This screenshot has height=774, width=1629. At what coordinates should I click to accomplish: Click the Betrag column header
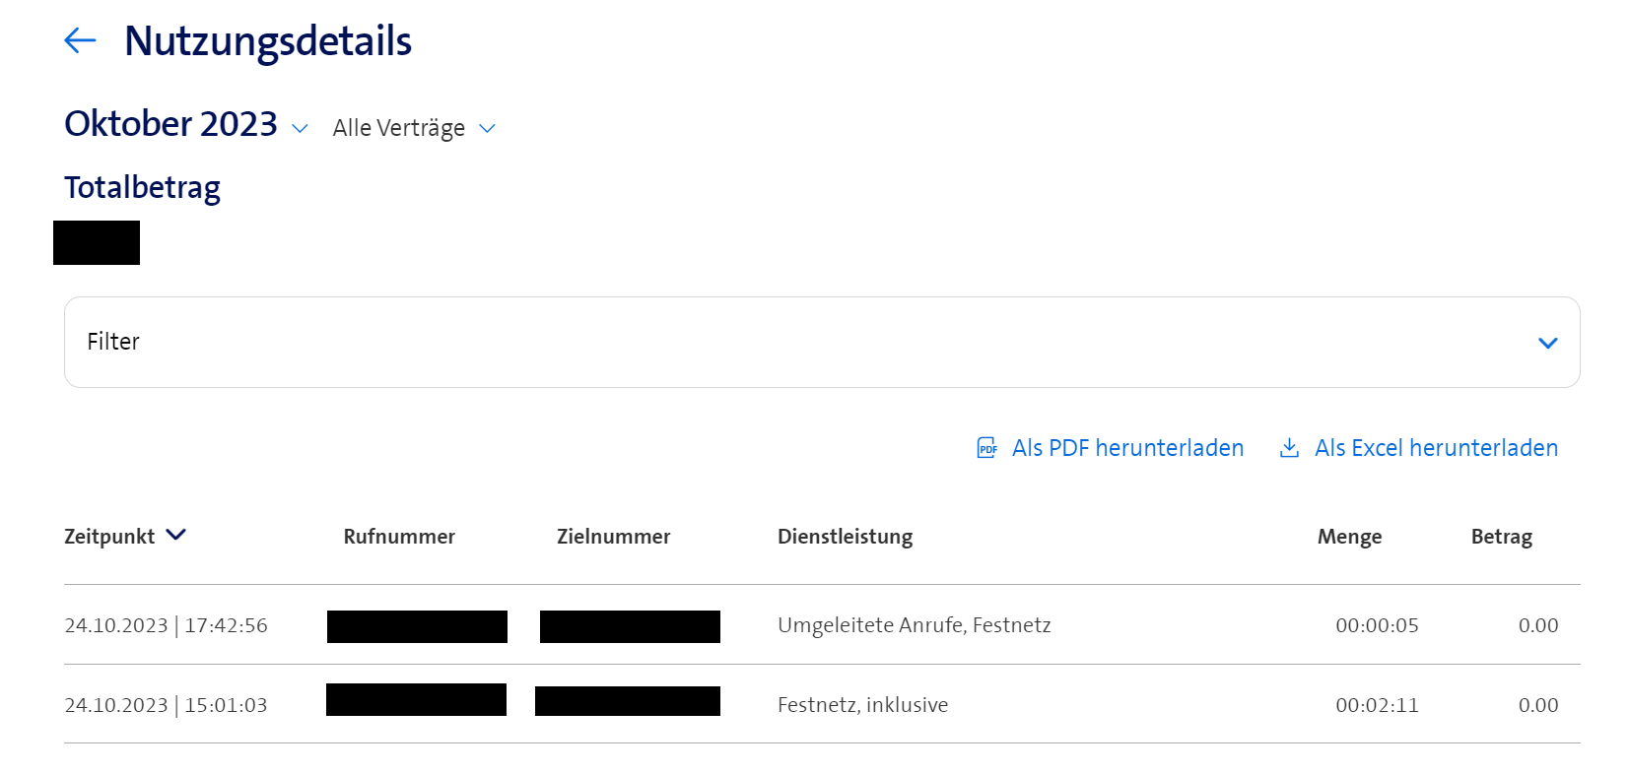1501,537
